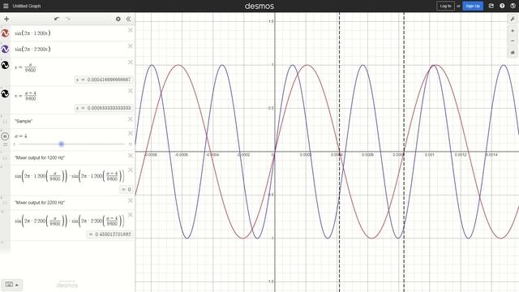This screenshot has width=519, height=292.
Task: Click the "Mixer output for 2200 Hz" note
Action: (x=40, y=203)
